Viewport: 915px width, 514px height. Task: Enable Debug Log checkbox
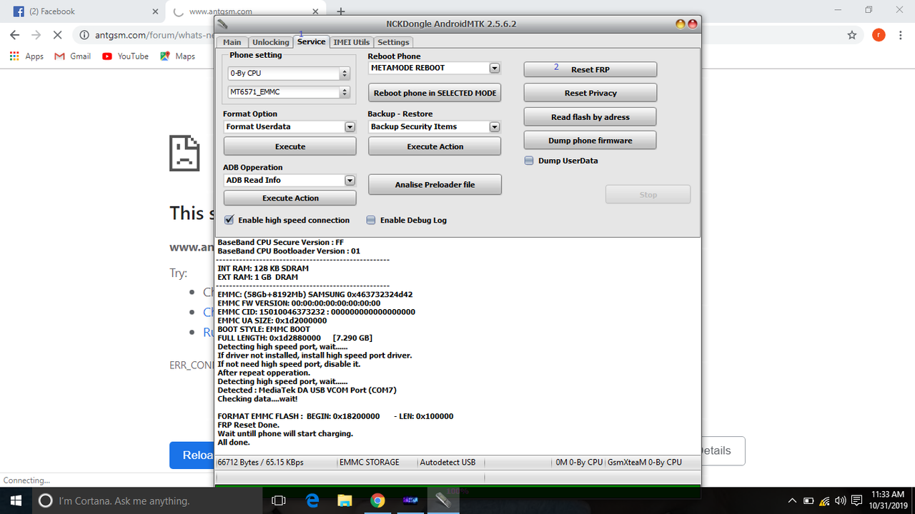tap(370, 220)
